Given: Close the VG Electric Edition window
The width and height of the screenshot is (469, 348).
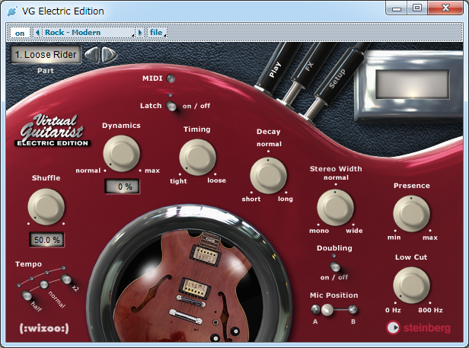Looking at the screenshot, I should click(x=445, y=8).
